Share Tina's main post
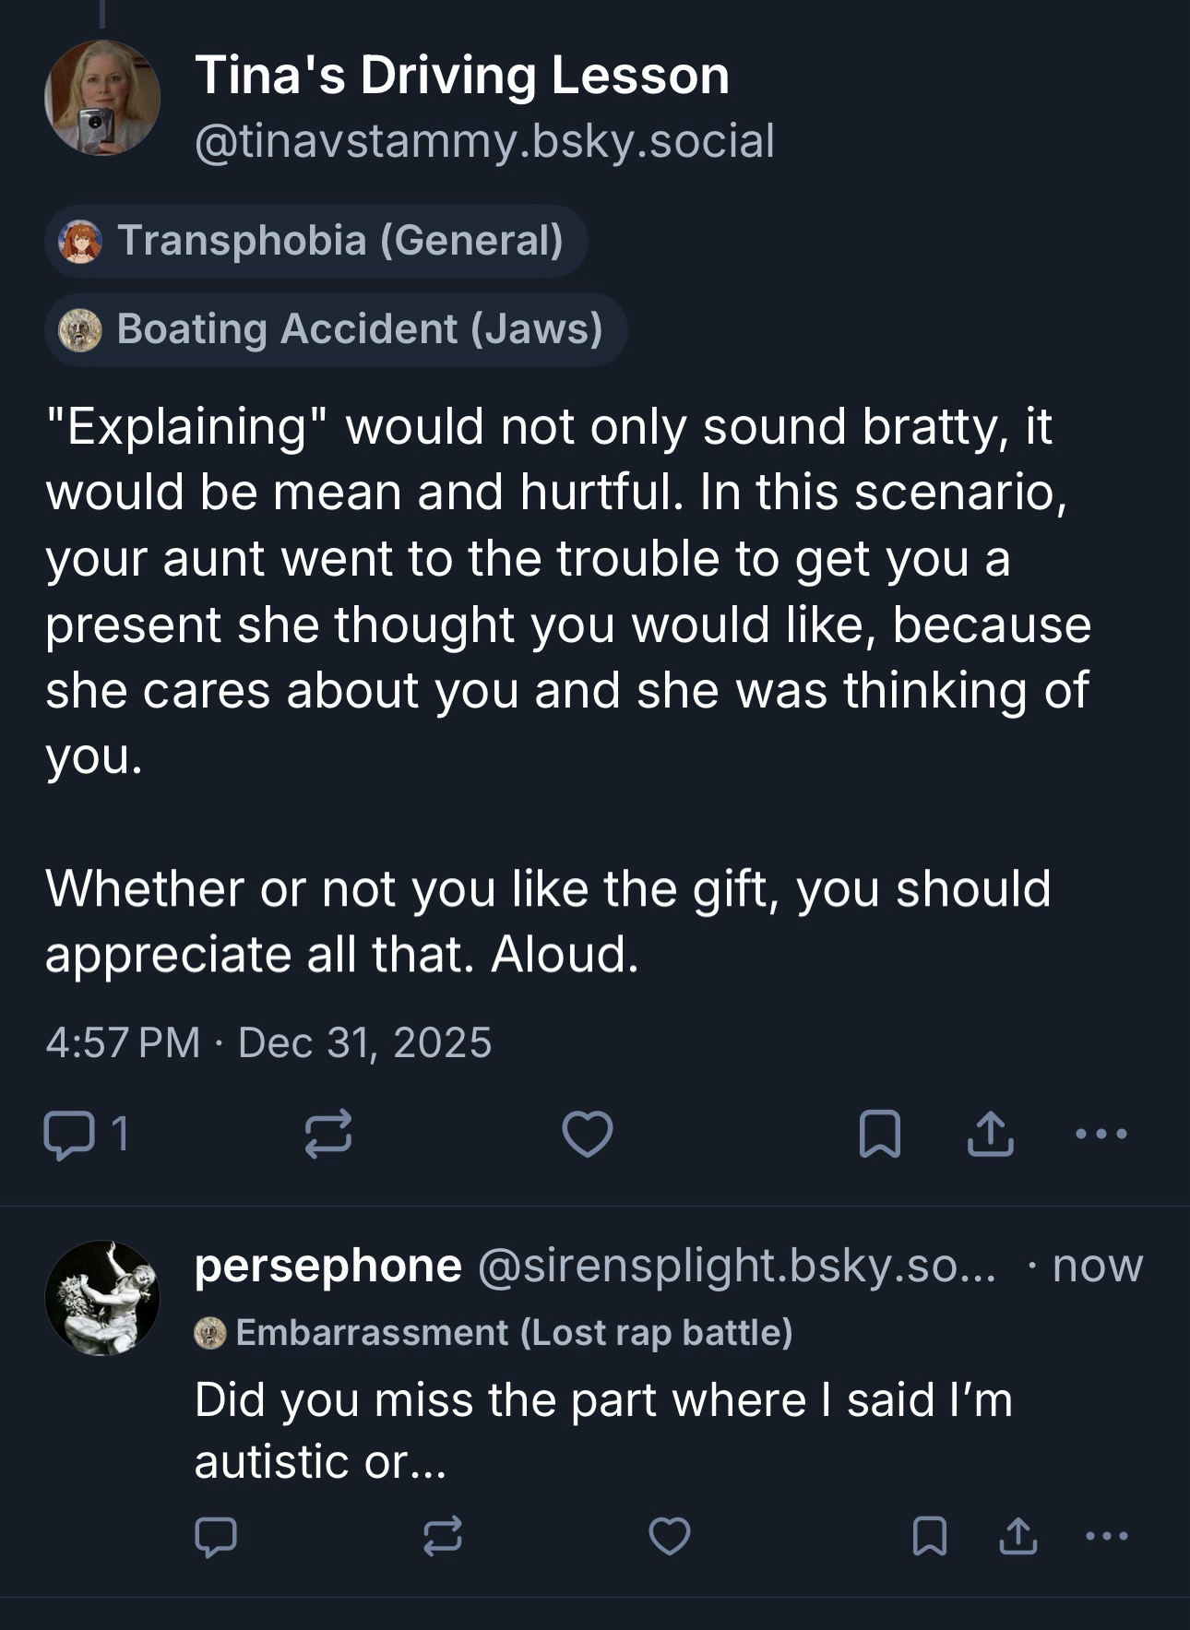Screen dimensions: 1190x1630 coord(990,1134)
